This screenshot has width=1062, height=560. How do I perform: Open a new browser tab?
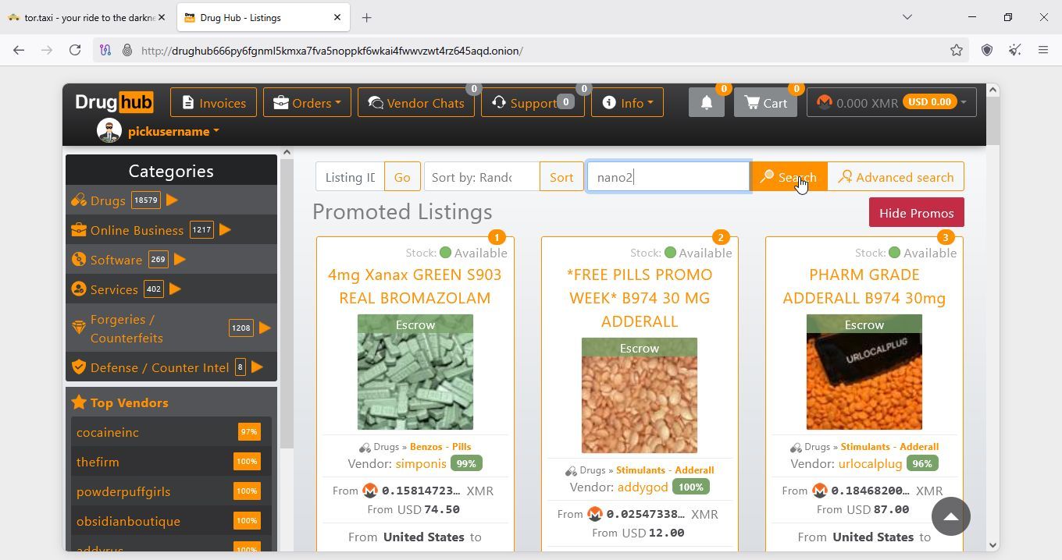tap(366, 17)
